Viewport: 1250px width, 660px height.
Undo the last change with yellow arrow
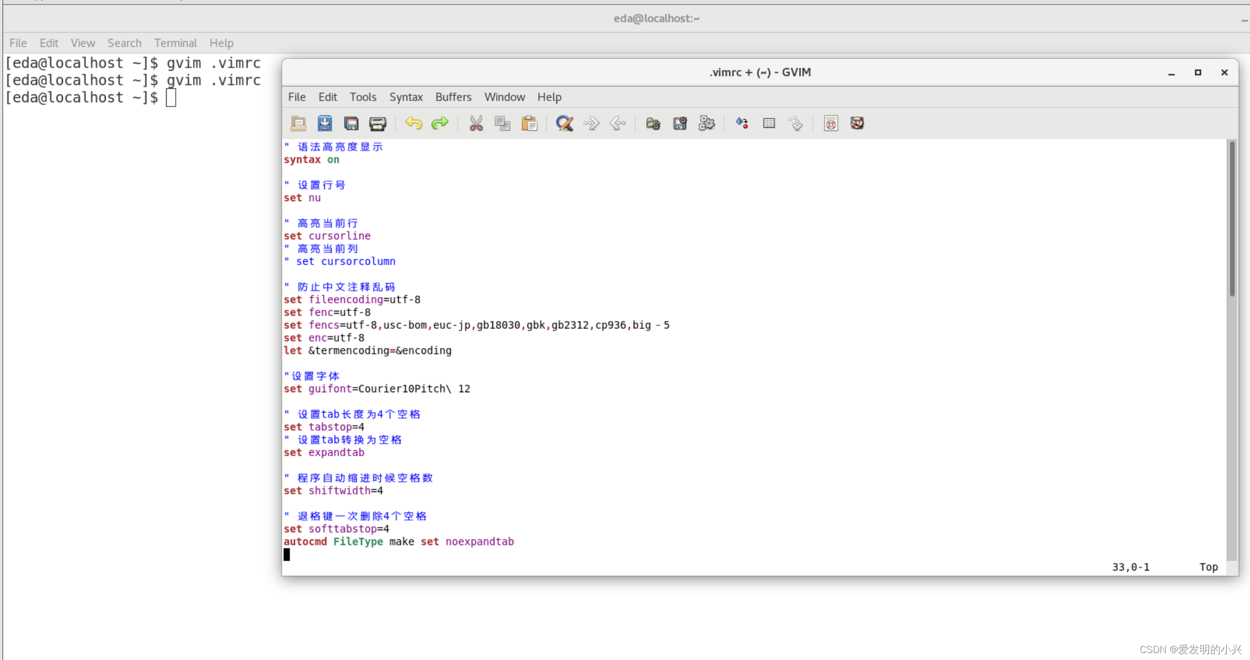[414, 123]
